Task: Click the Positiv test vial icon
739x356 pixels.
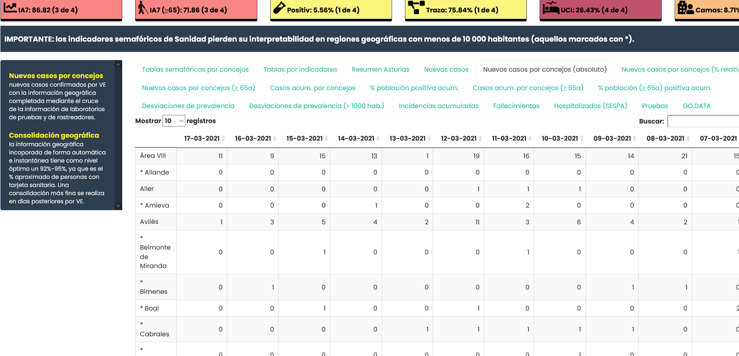Action: coord(279,7)
